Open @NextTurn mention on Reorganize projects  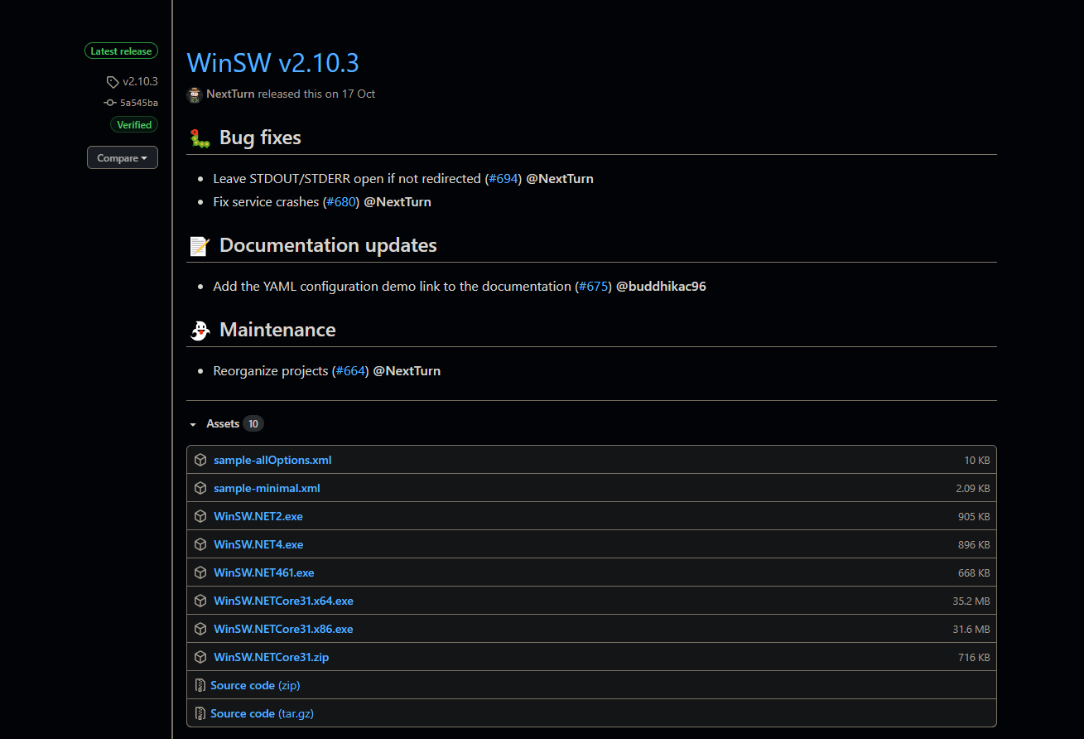[x=407, y=370]
